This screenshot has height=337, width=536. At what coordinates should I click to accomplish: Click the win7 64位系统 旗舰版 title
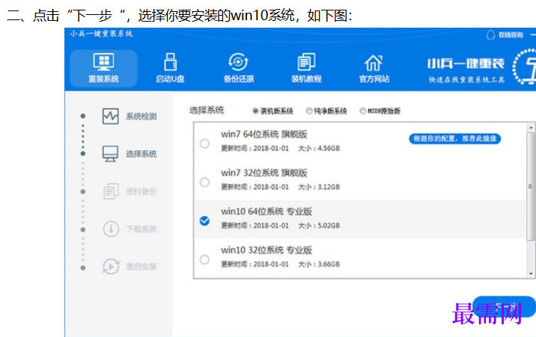pos(264,135)
